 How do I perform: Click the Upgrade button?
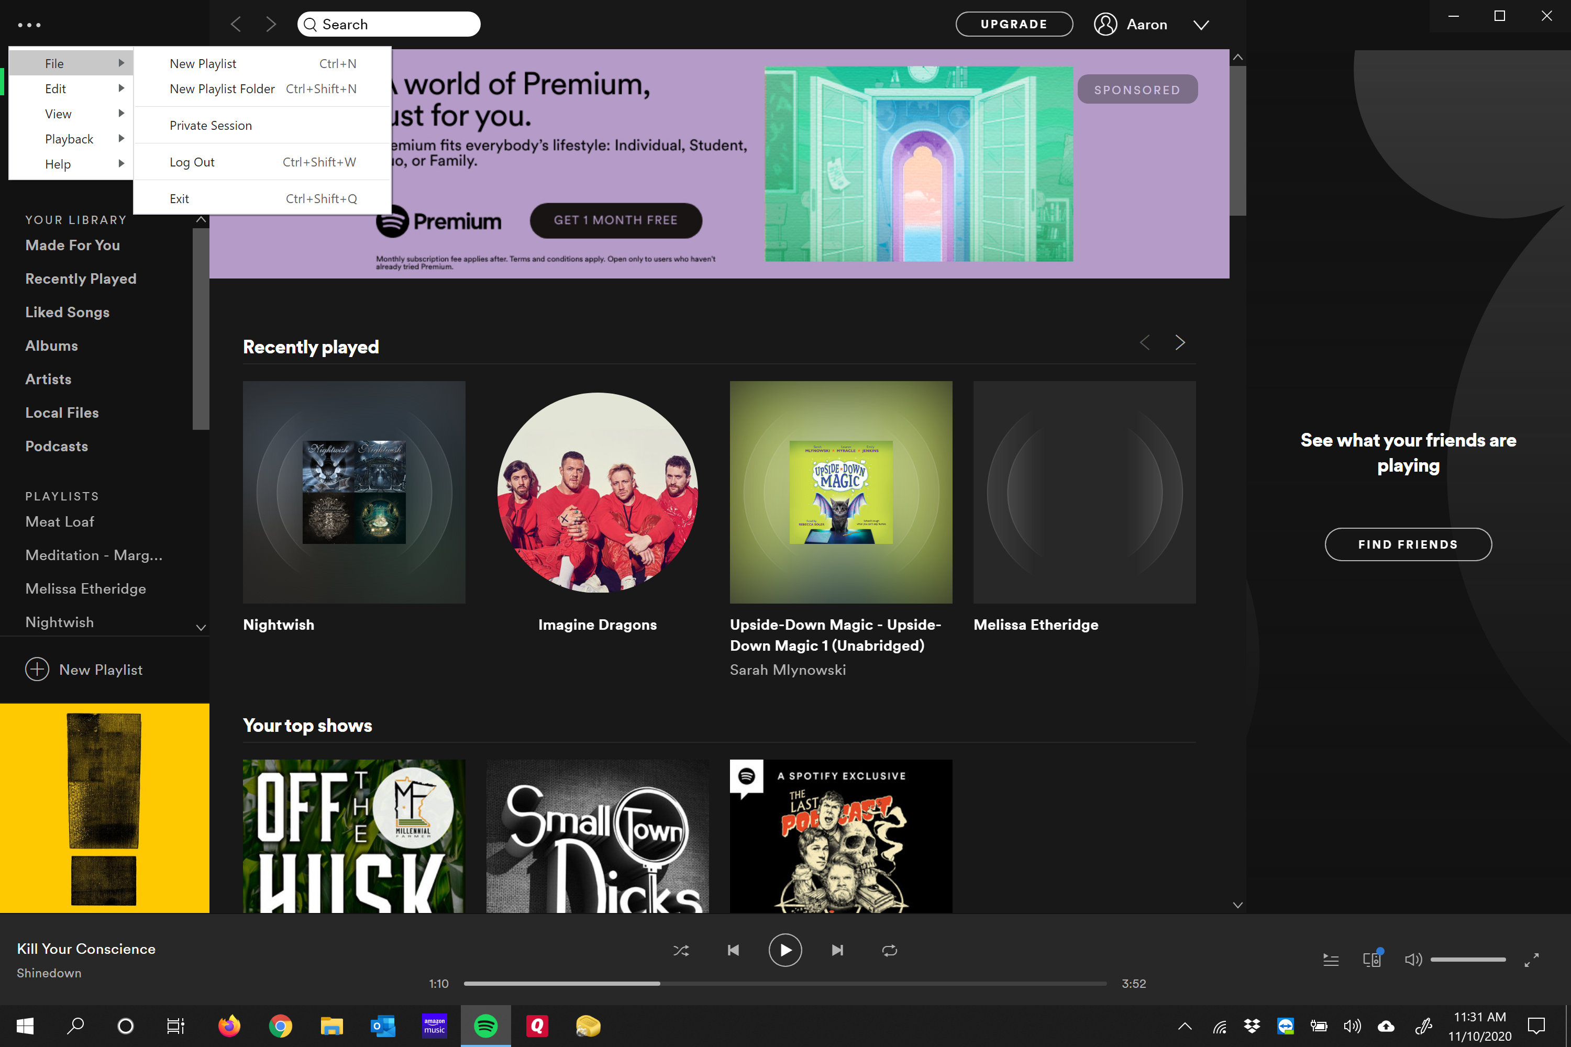[1013, 24]
